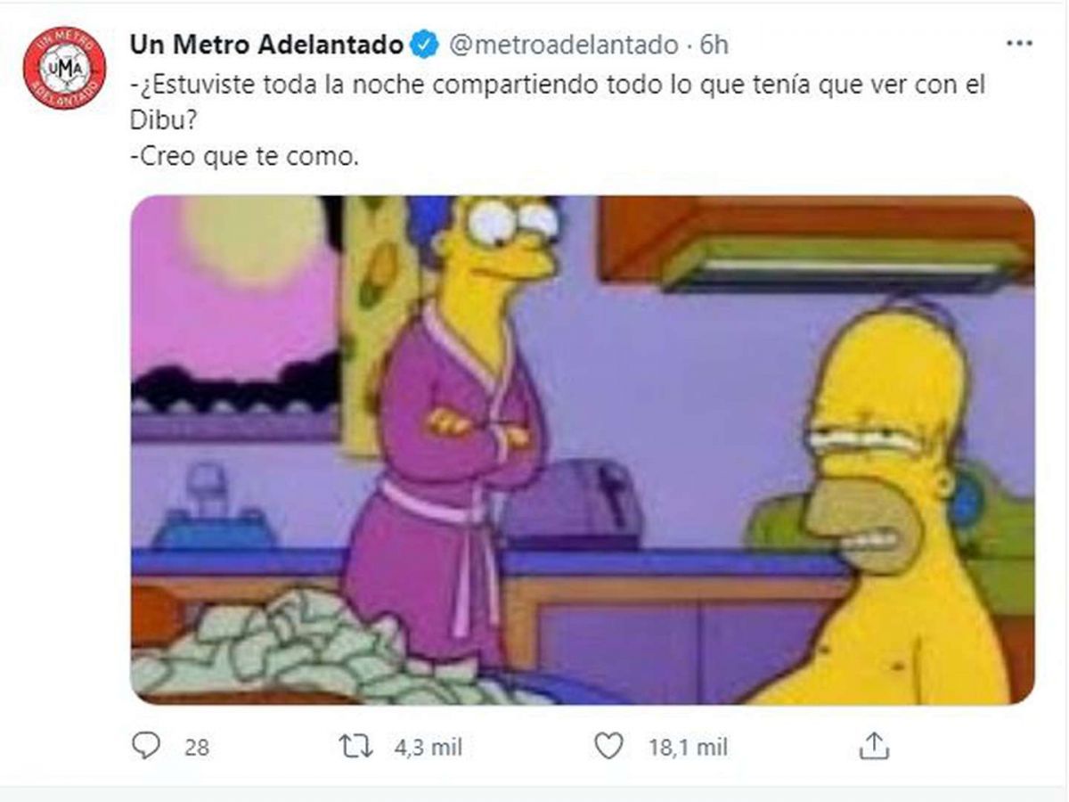1069x802 pixels.
Task: View the 28 replies count
Action: click(x=197, y=748)
